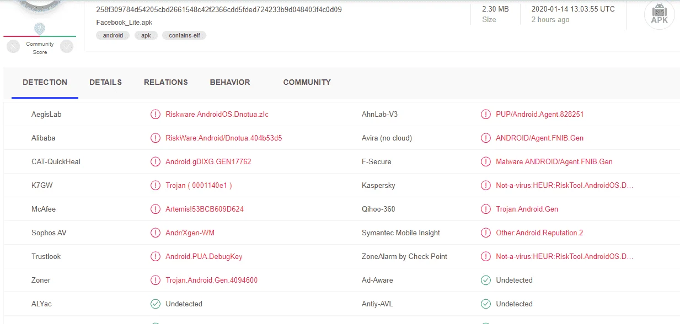The width and height of the screenshot is (680, 324).
Task: Click the Facebook_Lite.apk file name
Action: click(124, 23)
